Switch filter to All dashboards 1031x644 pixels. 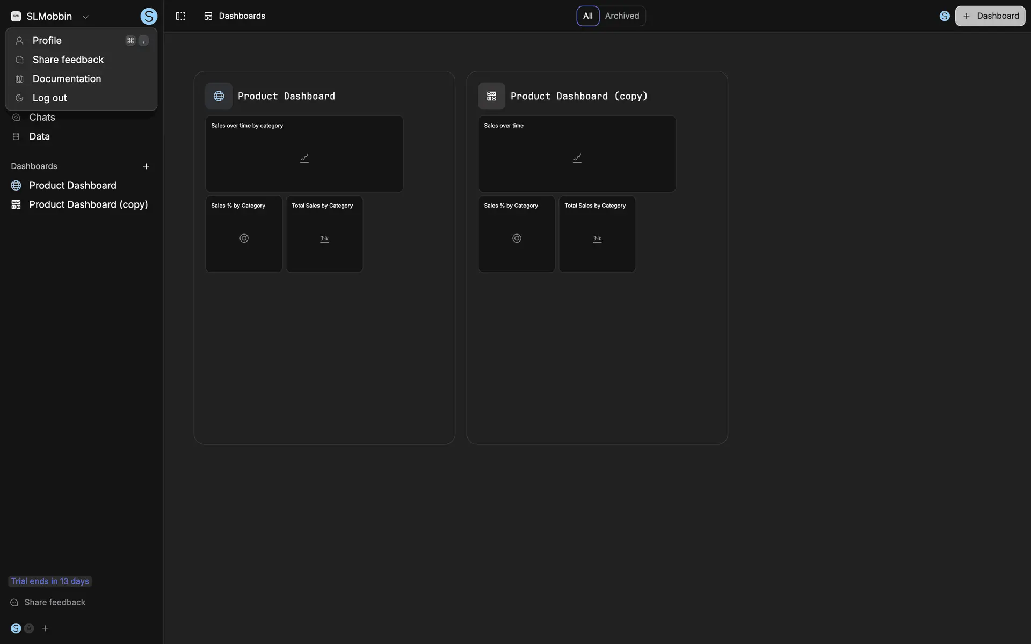click(587, 16)
